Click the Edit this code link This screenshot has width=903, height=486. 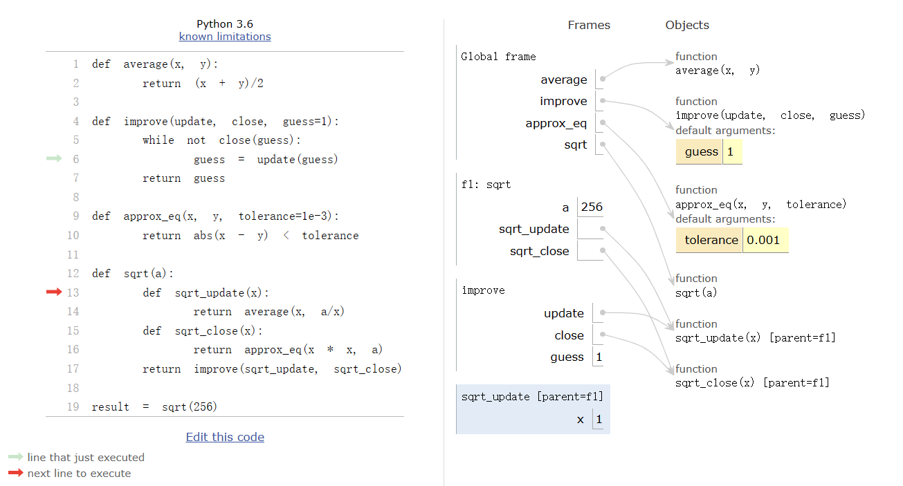(x=225, y=437)
